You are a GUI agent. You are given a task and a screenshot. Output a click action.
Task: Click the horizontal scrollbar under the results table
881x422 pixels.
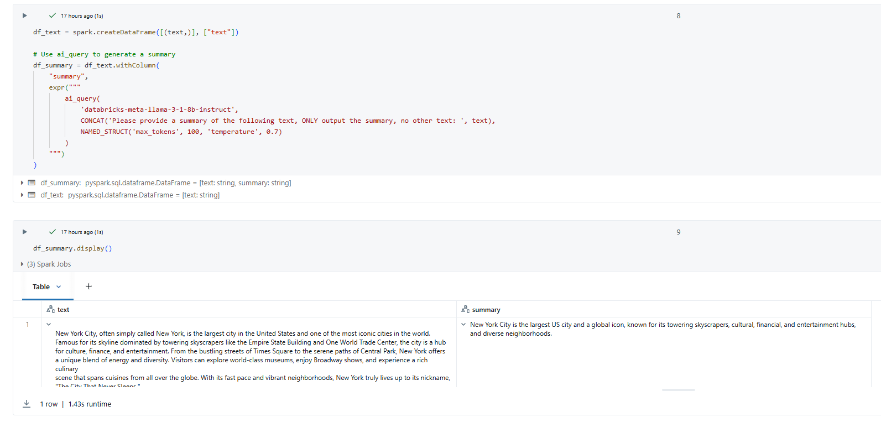tap(678, 390)
